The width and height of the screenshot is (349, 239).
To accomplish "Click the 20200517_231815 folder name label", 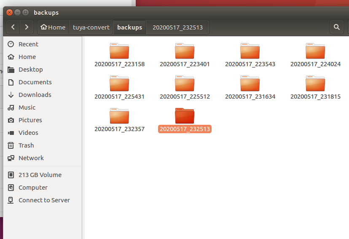I will pos(315,97).
